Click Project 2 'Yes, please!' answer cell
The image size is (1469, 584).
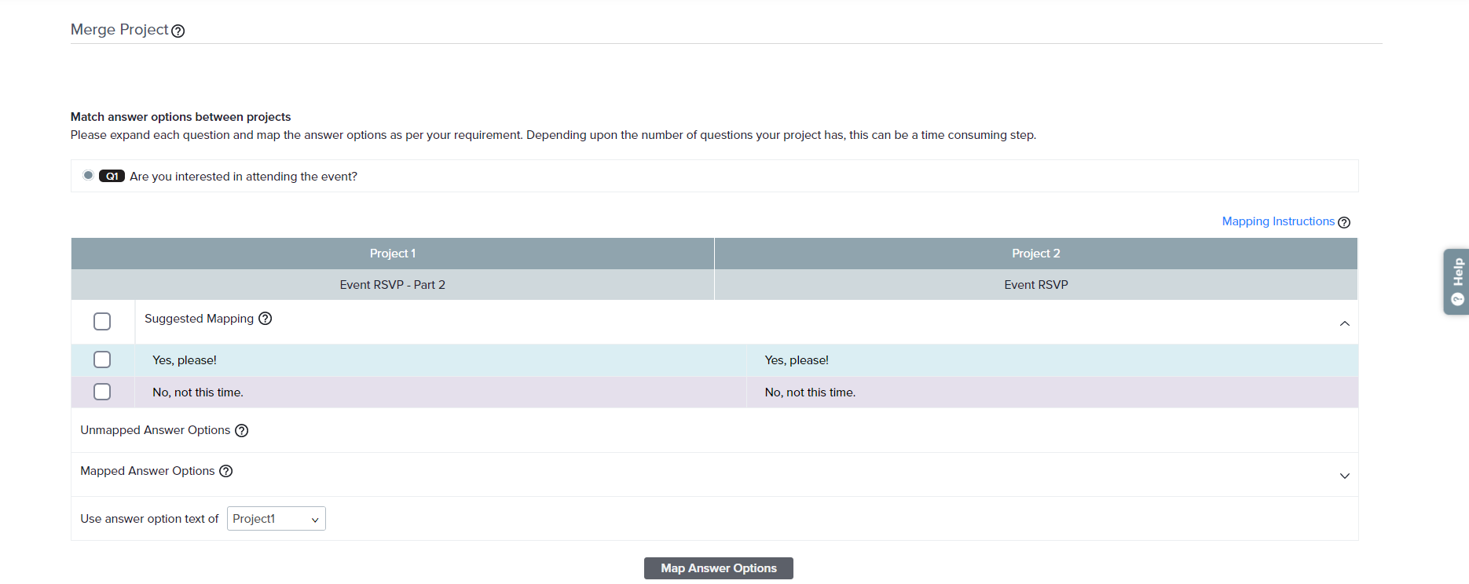click(x=797, y=360)
